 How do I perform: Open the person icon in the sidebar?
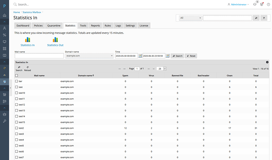(4, 28)
